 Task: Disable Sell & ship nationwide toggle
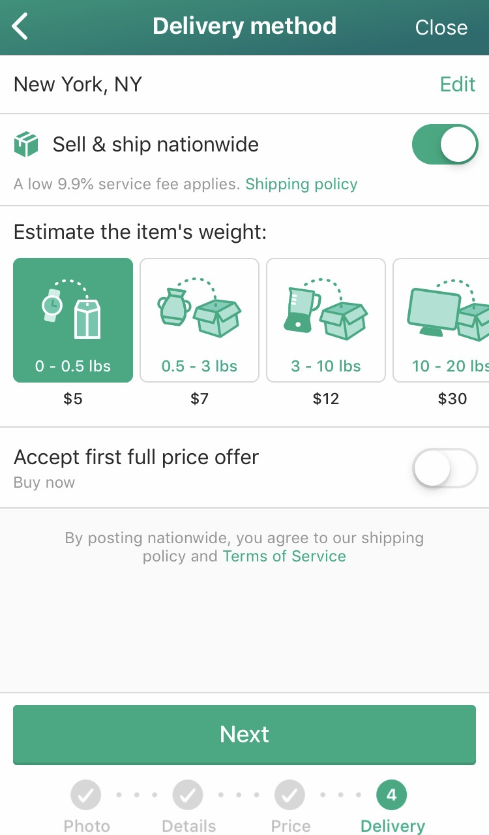(445, 144)
